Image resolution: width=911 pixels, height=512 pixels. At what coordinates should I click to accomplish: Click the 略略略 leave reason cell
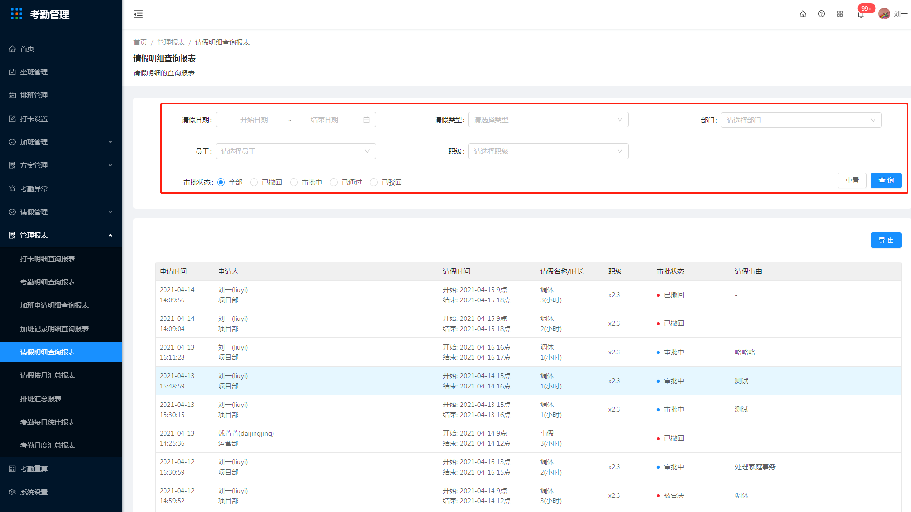(x=745, y=352)
